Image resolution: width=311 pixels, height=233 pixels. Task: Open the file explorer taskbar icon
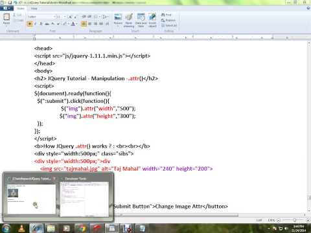pyautogui.click(x=51, y=228)
